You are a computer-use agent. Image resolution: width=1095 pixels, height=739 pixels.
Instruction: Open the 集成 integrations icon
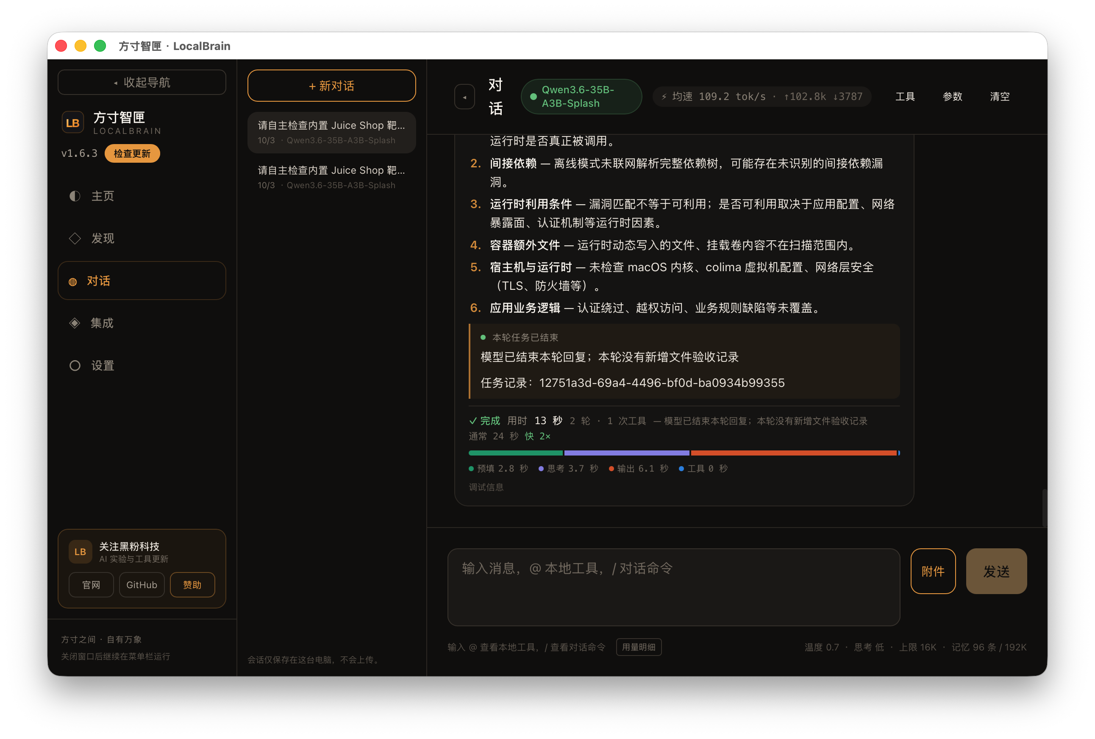75,323
